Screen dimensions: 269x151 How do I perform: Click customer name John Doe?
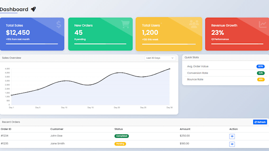(56, 136)
